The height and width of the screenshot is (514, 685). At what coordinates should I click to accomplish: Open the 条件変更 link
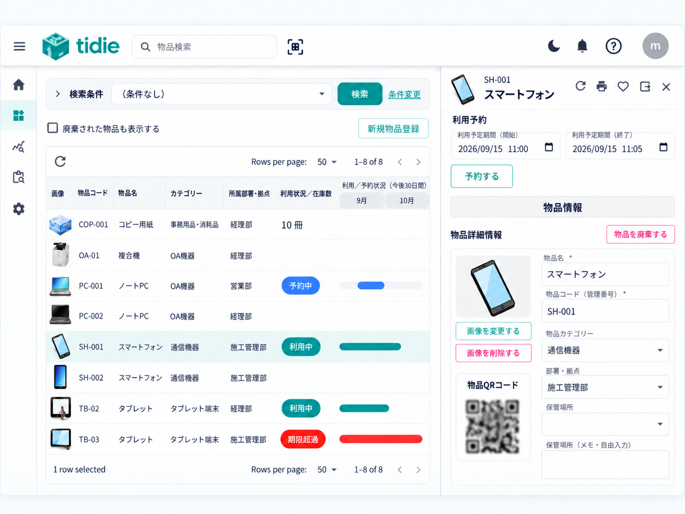tap(404, 94)
